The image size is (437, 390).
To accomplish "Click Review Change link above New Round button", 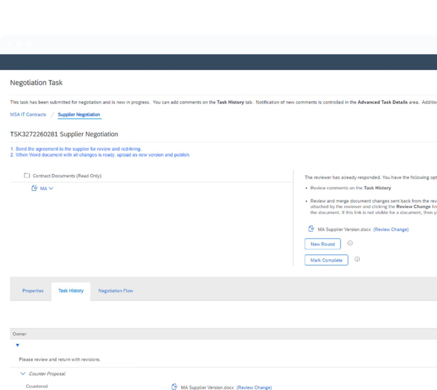I will (391, 229).
